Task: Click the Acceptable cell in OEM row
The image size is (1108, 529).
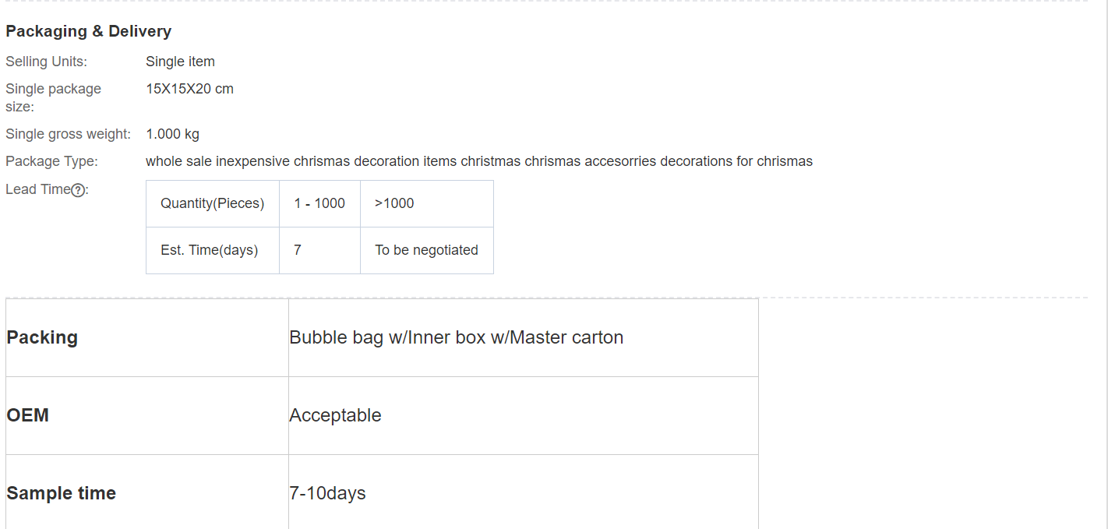Action: tap(335, 415)
